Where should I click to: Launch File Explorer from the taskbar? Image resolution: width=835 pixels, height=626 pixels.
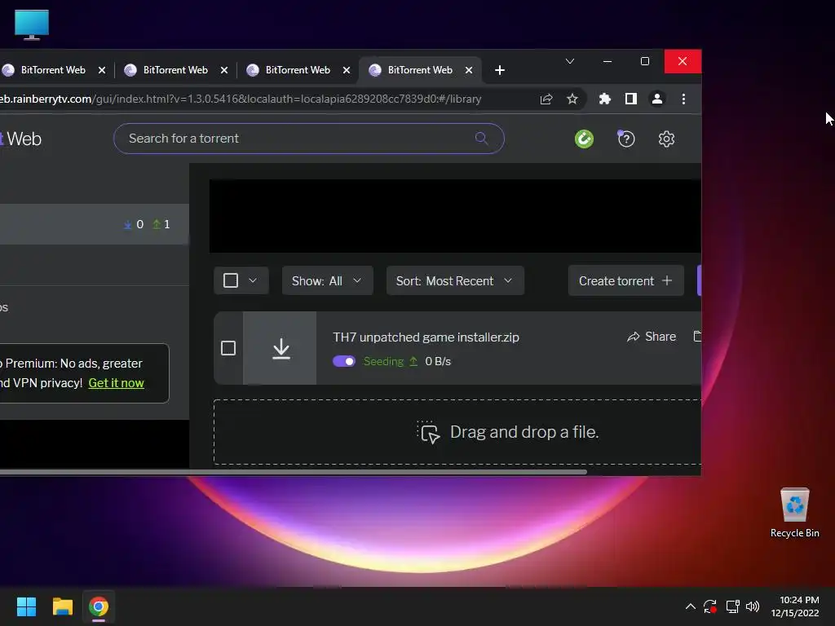point(62,606)
